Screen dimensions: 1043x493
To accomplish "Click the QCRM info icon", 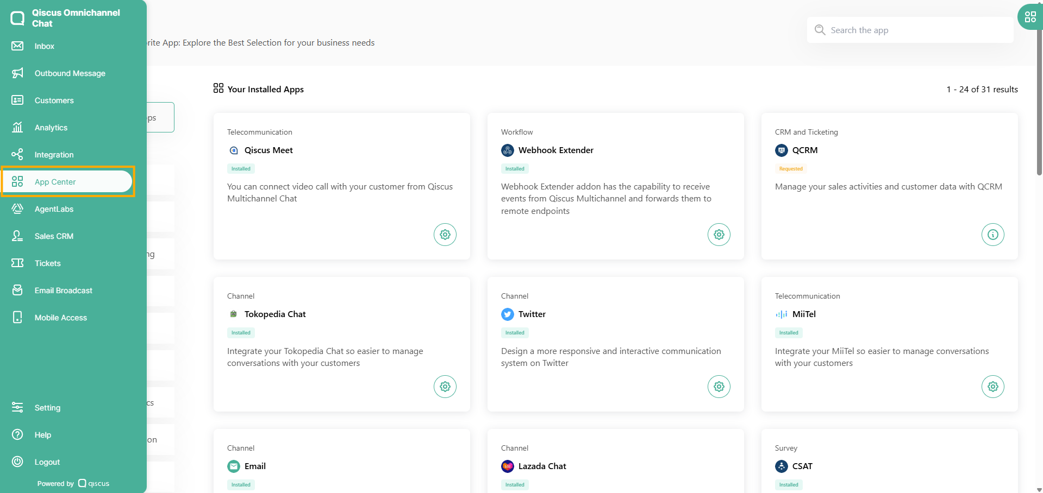I will 992,235.
